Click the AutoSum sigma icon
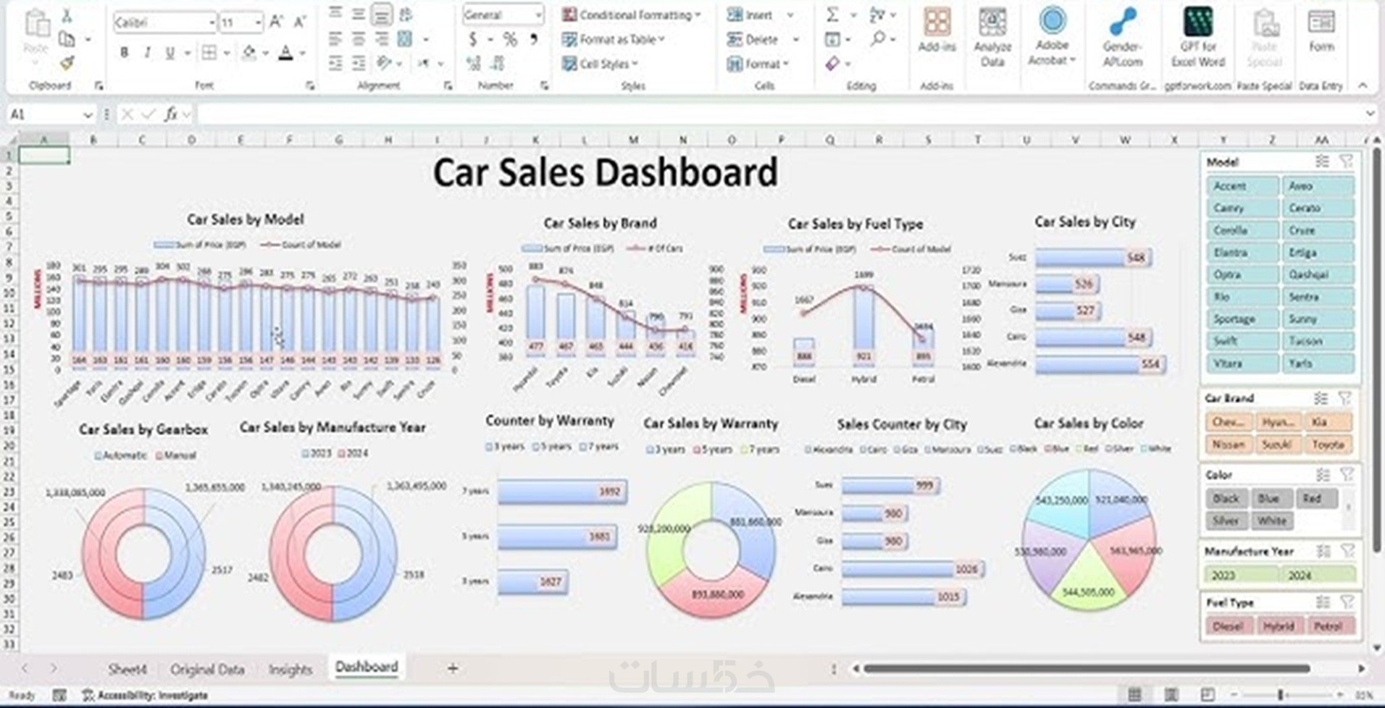1385x708 pixels. [x=833, y=14]
